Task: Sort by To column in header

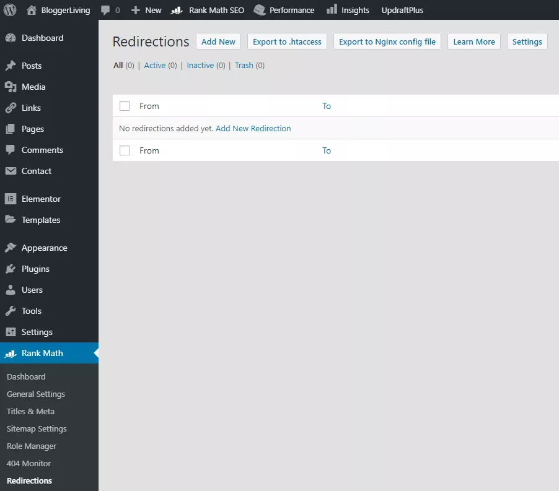Action: coord(327,106)
